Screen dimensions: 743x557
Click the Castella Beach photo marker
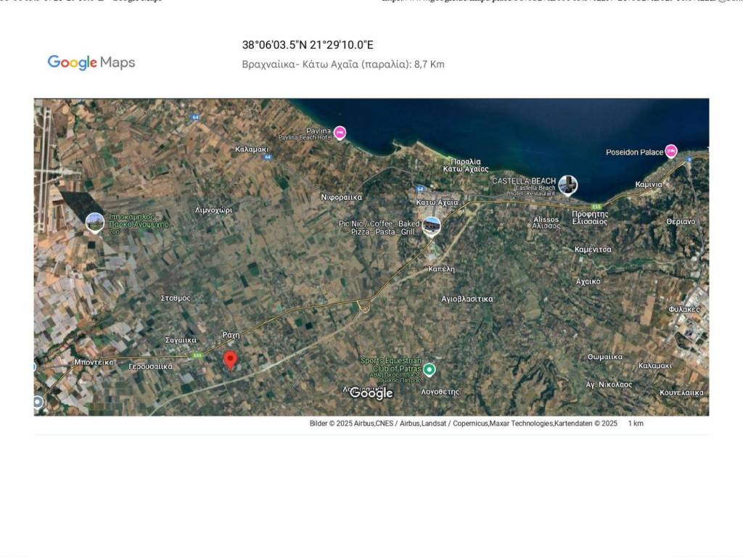point(567,185)
